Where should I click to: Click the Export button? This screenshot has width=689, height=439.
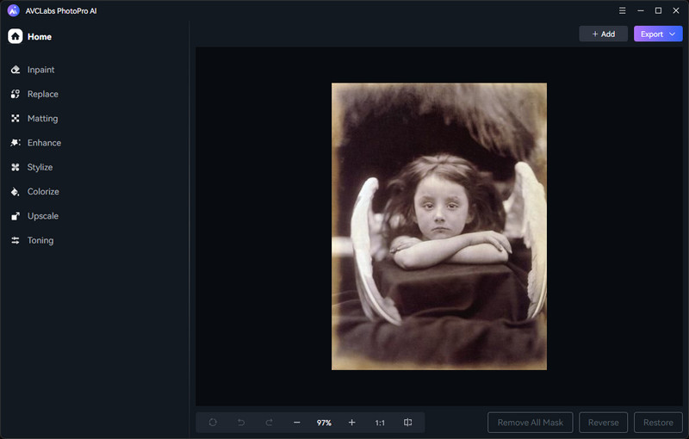coord(658,34)
